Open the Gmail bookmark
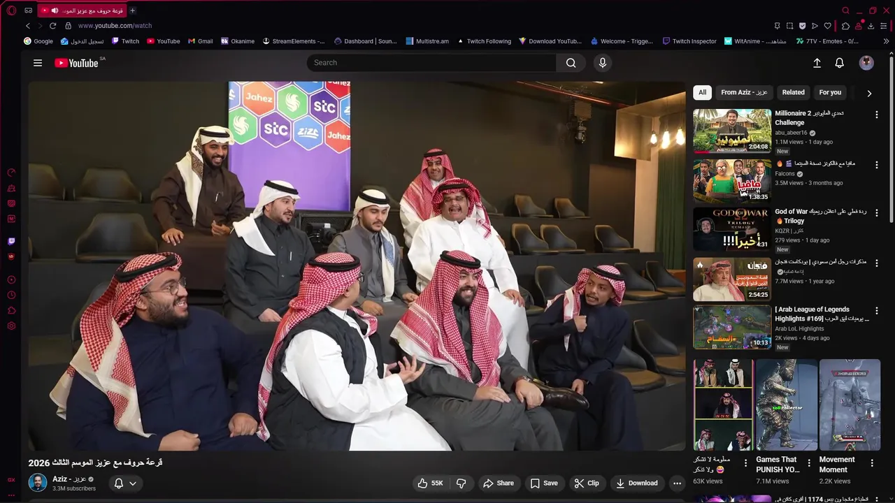This screenshot has height=503, width=895. pos(200,41)
